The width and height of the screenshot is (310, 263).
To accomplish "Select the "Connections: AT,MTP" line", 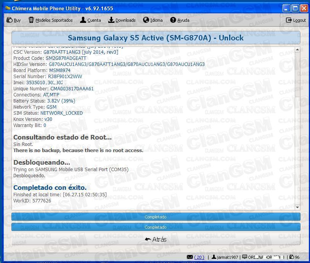I will pyautogui.click(x=36, y=95).
